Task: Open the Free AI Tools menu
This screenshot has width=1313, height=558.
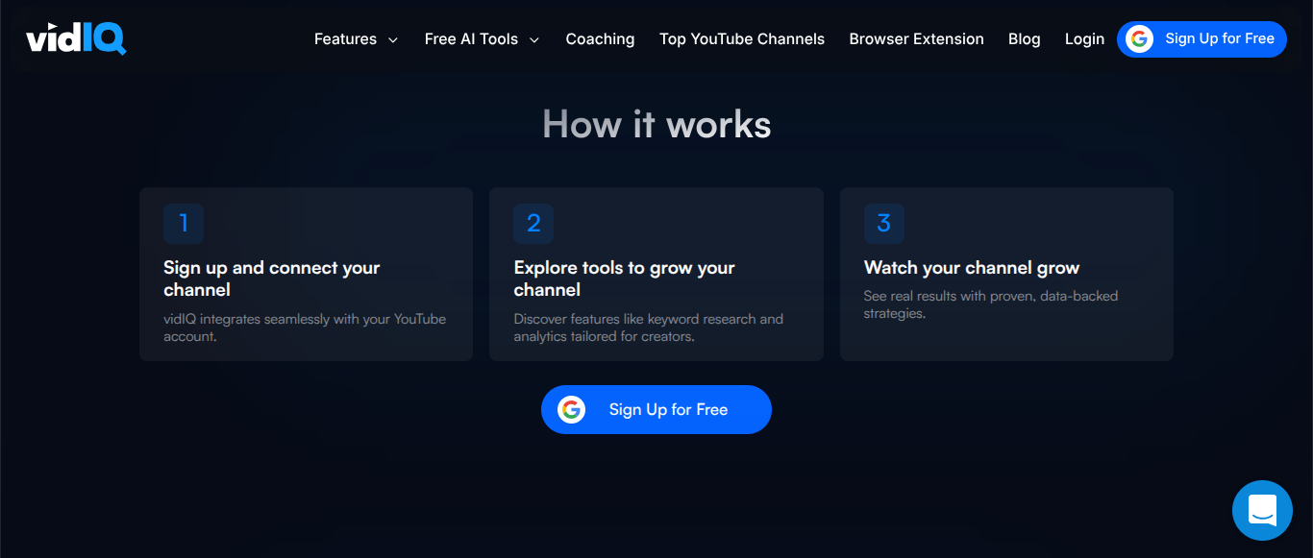Action: [483, 39]
